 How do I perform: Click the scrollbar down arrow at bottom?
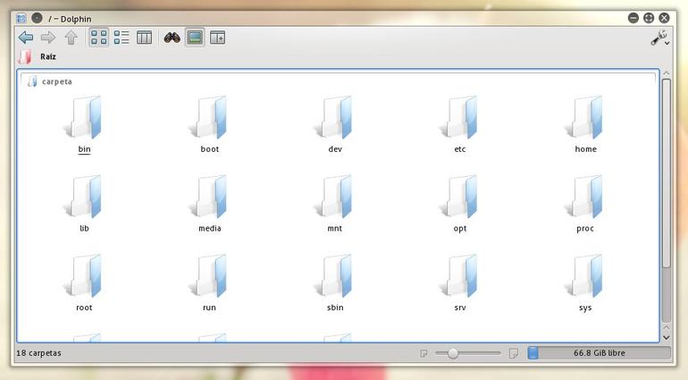click(667, 337)
